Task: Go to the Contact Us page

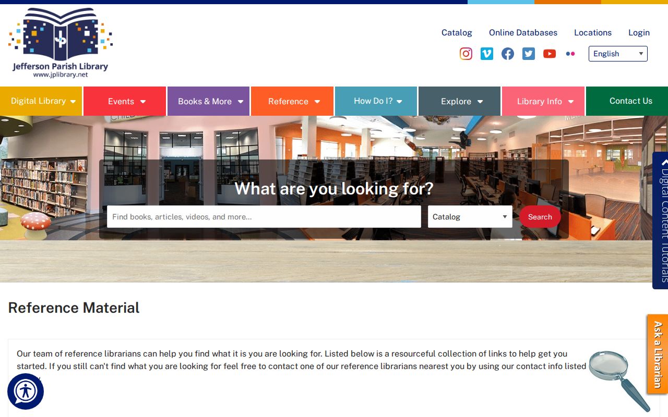Action: pyautogui.click(x=627, y=101)
